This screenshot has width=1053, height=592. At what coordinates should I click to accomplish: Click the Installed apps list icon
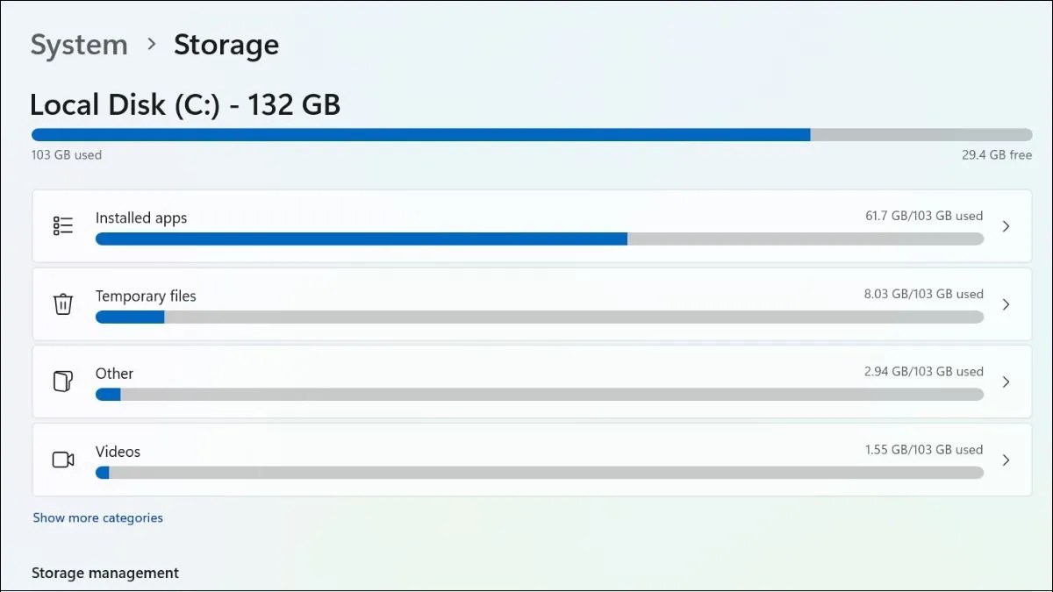click(x=62, y=225)
